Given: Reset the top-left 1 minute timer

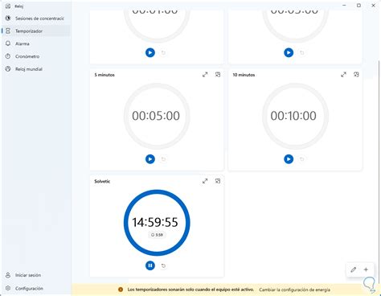Looking at the screenshot, I should pos(163,52).
